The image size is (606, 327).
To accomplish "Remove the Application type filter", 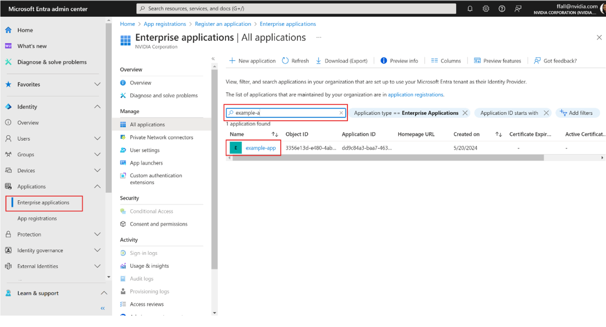I will (465, 113).
